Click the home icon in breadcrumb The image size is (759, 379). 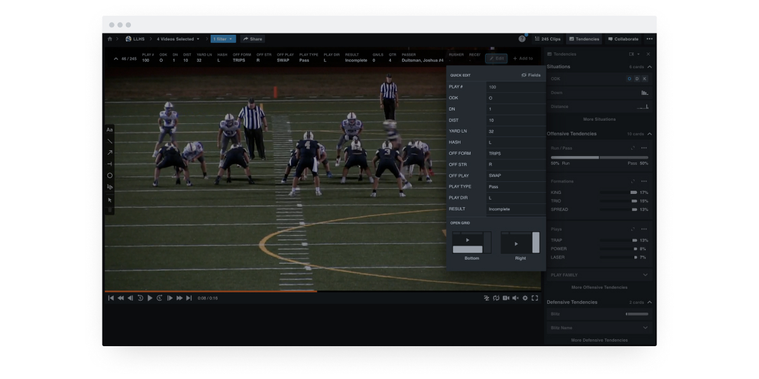point(109,39)
